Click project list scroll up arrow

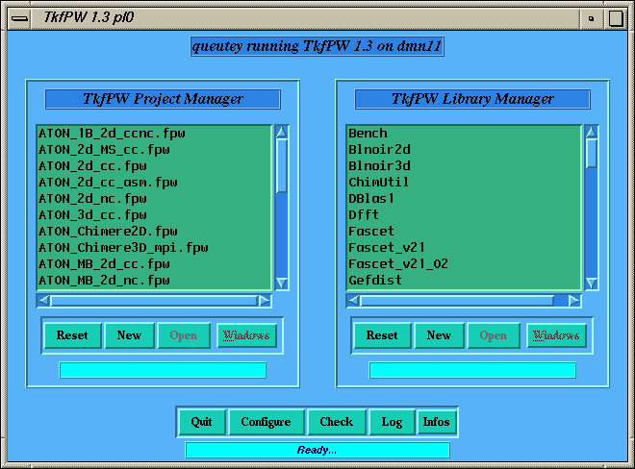pyautogui.click(x=282, y=133)
